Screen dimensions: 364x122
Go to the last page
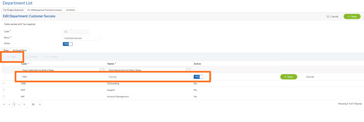[24, 104]
